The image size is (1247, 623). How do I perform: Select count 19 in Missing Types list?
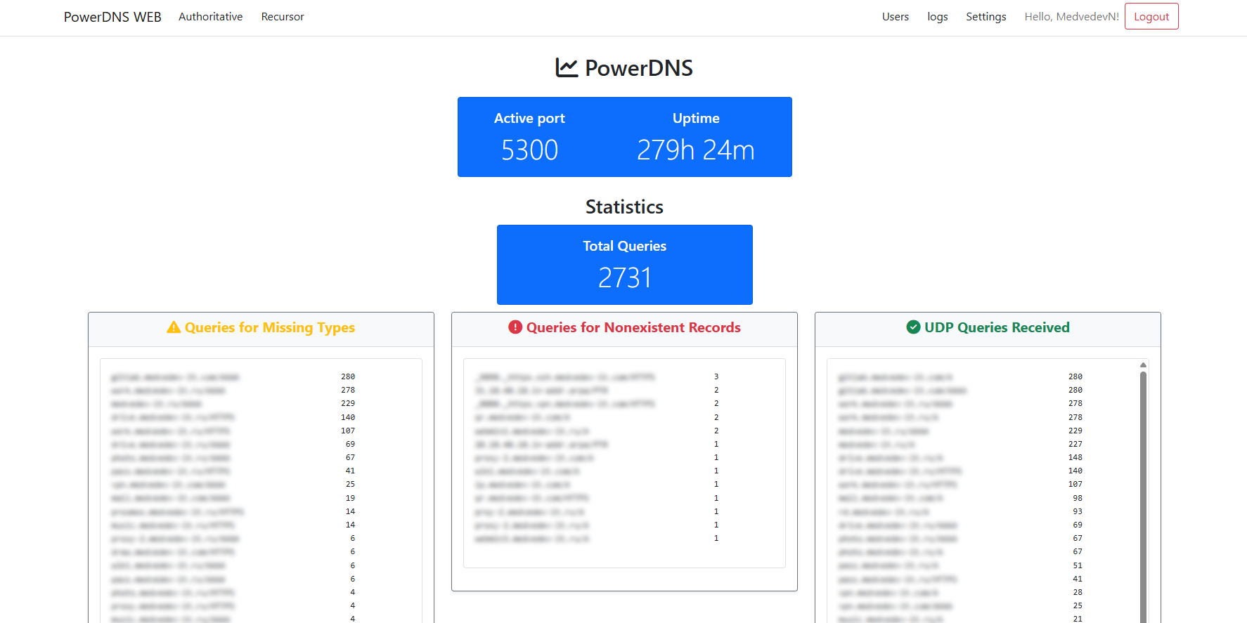(350, 498)
